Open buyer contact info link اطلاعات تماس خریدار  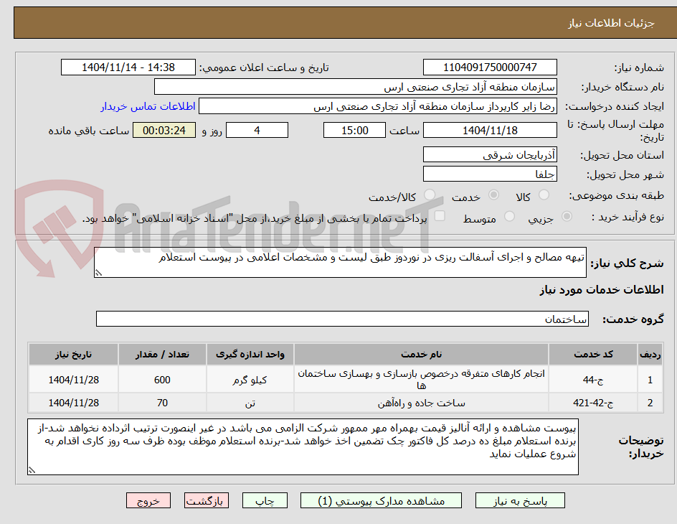(x=148, y=106)
